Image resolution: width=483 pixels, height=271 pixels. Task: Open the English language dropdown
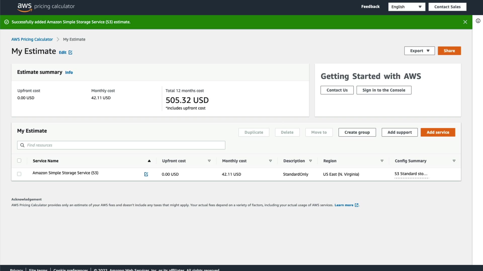[407, 7]
